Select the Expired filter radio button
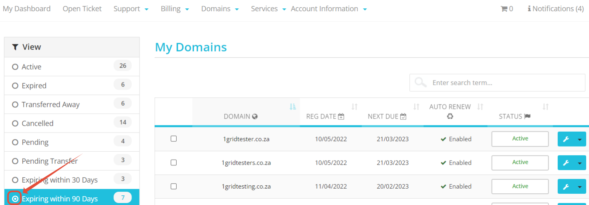The width and height of the screenshot is (589, 205). click(x=15, y=86)
